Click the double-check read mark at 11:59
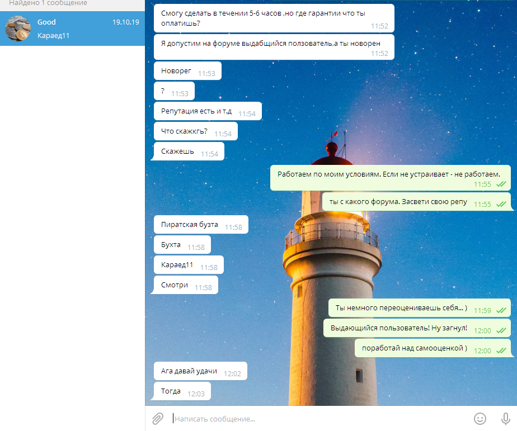The width and height of the screenshot is (517, 431). pos(501,310)
